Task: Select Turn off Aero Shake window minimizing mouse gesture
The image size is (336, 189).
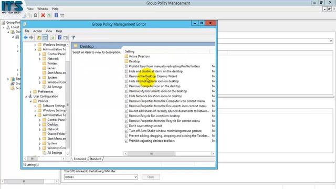Action: coord(165,131)
